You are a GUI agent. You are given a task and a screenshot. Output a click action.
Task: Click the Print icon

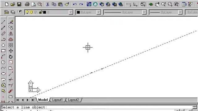[27, 4]
